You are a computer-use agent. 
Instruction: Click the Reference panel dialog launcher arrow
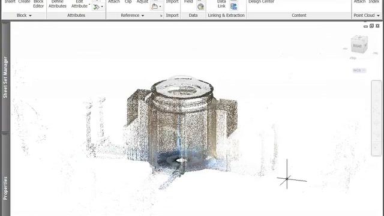[x=161, y=16]
